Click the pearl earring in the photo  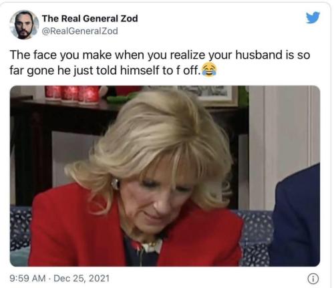(115, 184)
